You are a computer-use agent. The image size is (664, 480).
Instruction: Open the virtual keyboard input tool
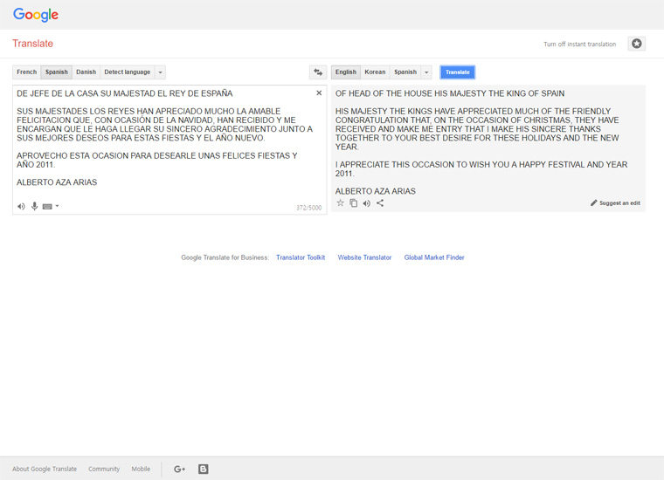point(47,206)
